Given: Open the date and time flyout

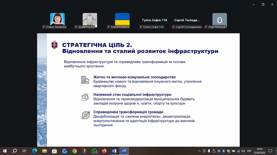Looking at the screenshot, I should coord(259,151).
